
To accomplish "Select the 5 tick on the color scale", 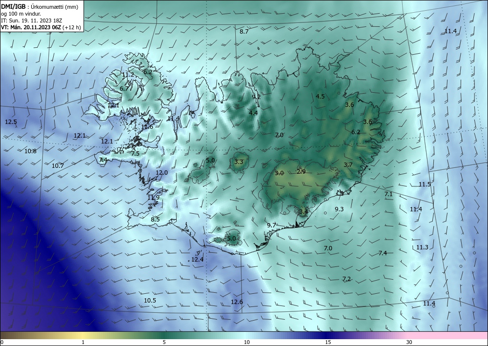I will click(x=164, y=342).
